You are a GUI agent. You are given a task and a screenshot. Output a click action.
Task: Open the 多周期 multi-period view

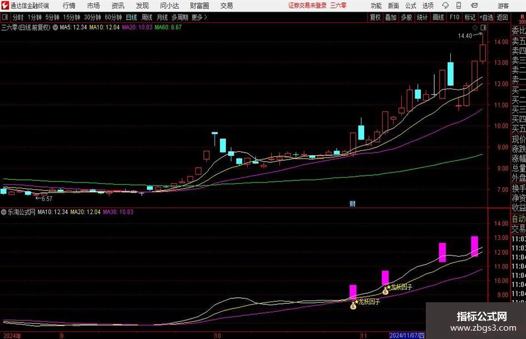(x=180, y=17)
